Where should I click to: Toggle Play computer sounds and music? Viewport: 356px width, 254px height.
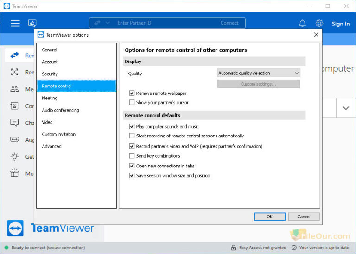(132, 126)
